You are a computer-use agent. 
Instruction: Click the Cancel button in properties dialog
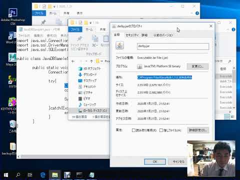pyautogui.click(x=178, y=161)
